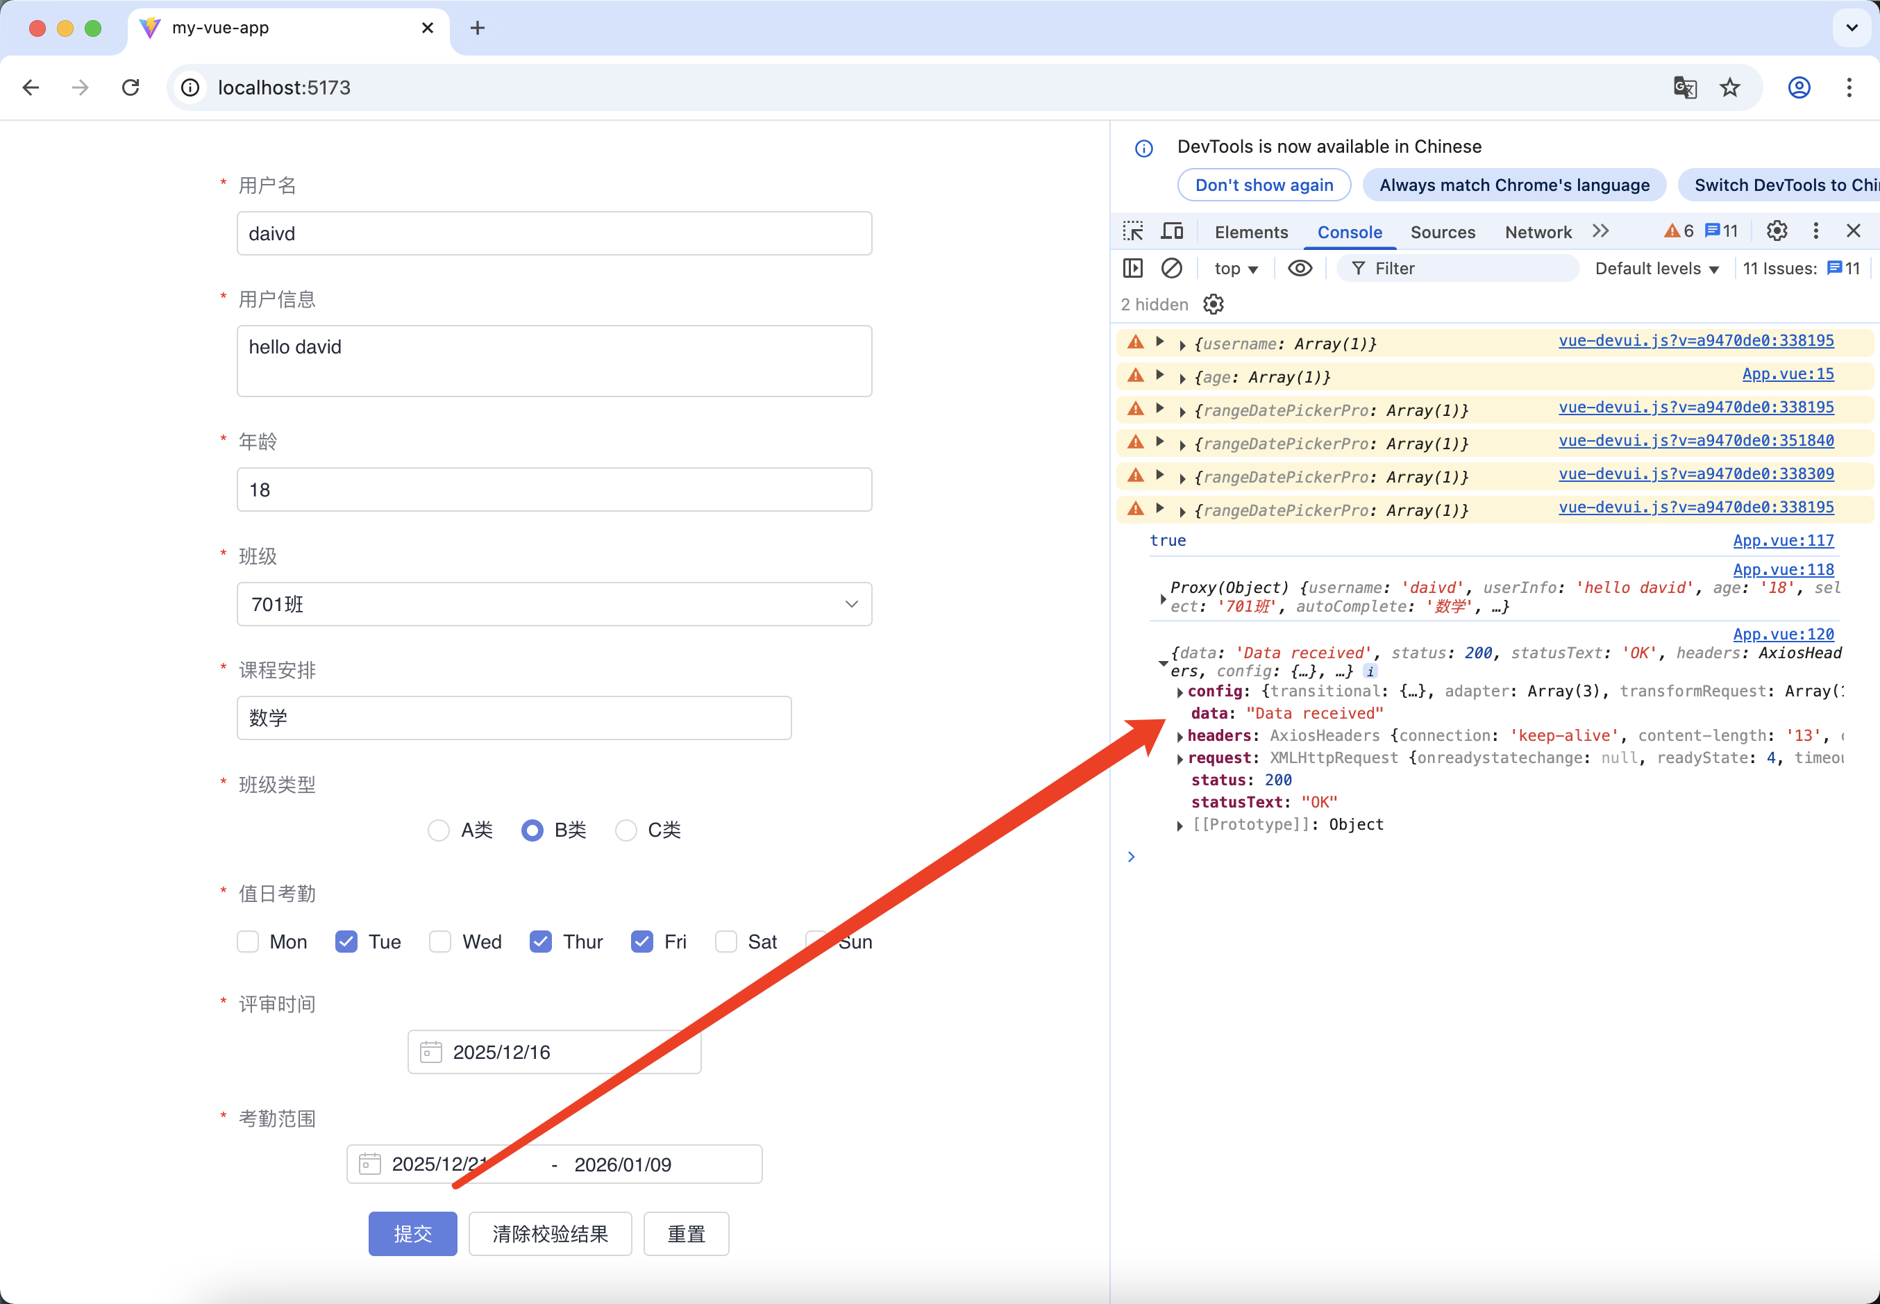Image resolution: width=1880 pixels, height=1304 pixels.
Task: Open the 701班 class dropdown
Action: (x=554, y=605)
